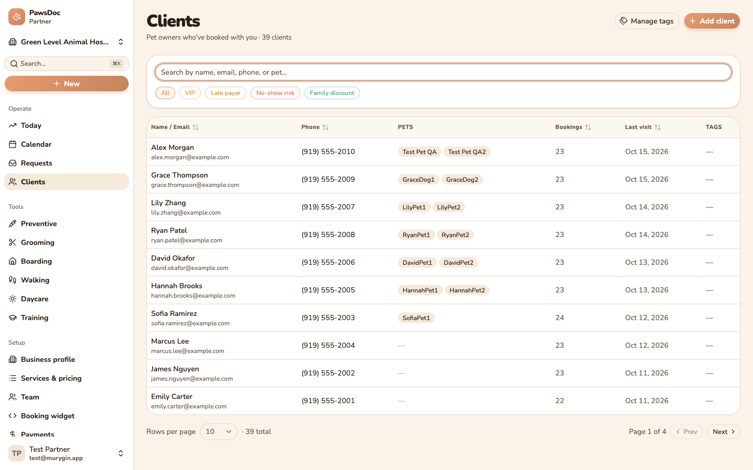The height and width of the screenshot is (470, 753).
Task: Click Sofia Ramirez bookings count 24
Action: tap(560, 318)
